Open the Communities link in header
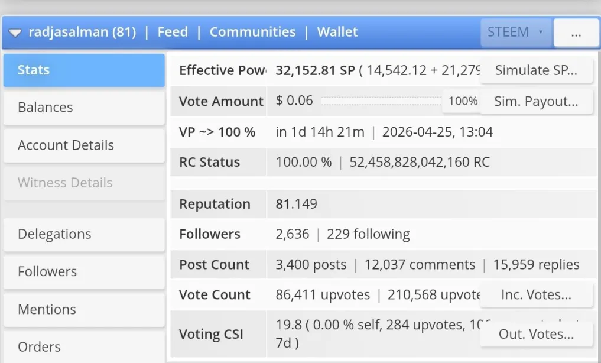Screen dimensions: 601x363 (252, 32)
